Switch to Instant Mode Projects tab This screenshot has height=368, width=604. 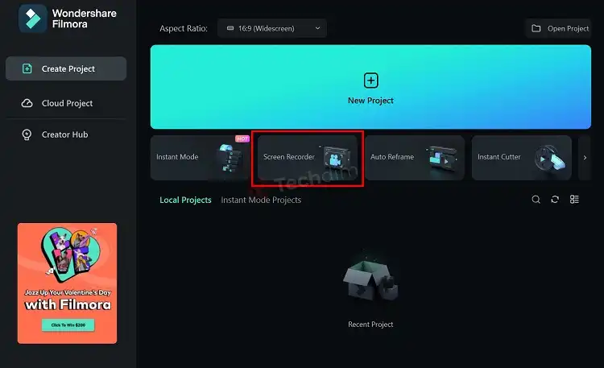261,200
